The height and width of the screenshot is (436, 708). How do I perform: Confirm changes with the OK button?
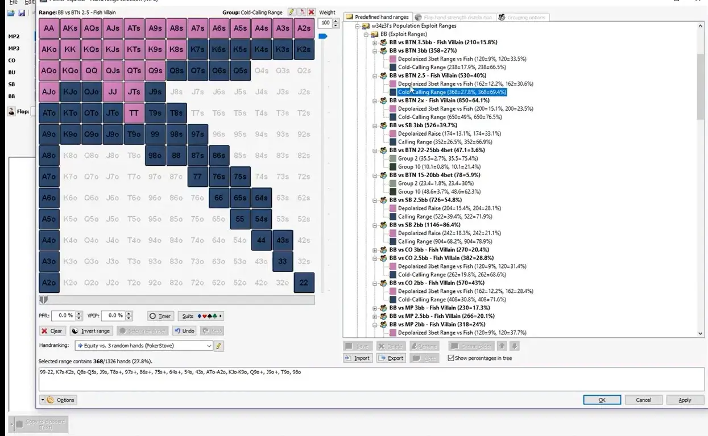[x=601, y=400]
